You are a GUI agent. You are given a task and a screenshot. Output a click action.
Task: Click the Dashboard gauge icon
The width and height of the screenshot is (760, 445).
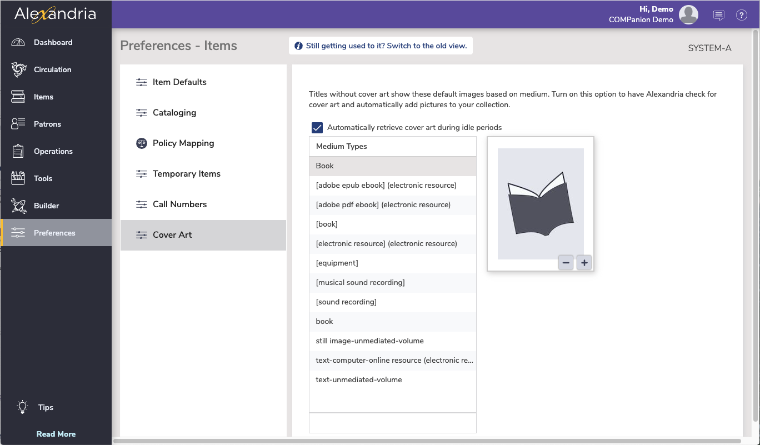pyautogui.click(x=18, y=42)
